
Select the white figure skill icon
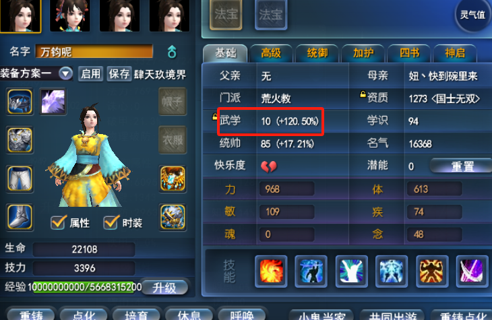point(351,271)
